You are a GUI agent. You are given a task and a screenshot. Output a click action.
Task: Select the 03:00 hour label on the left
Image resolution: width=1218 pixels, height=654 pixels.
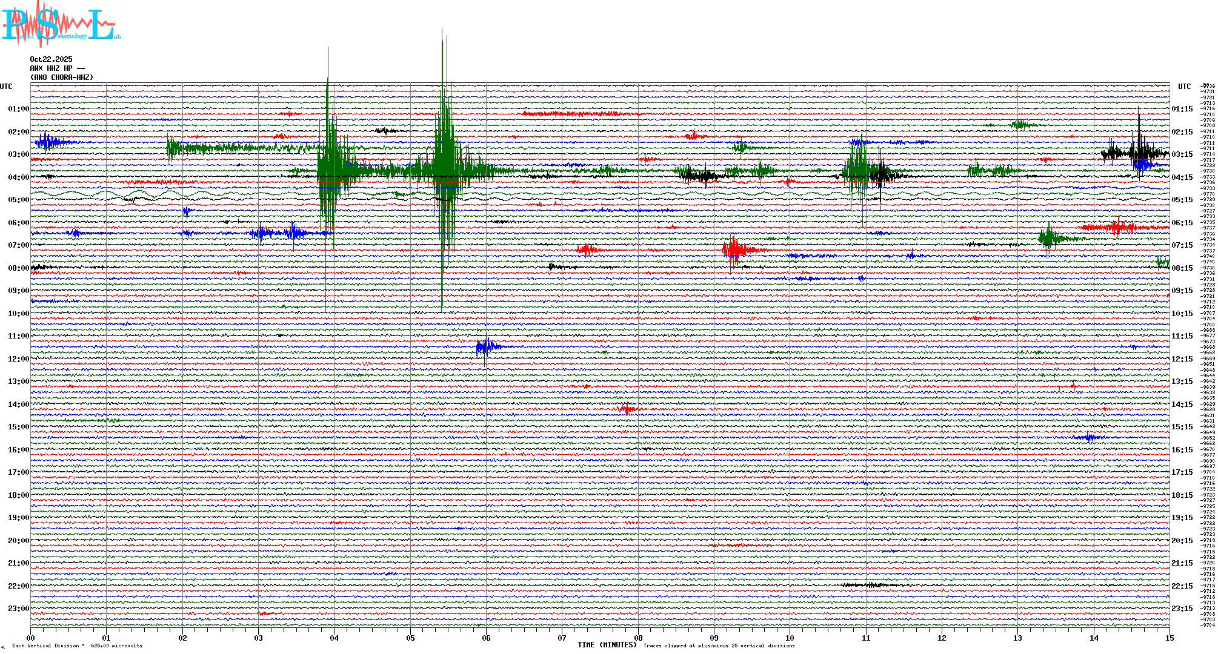(18, 154)
